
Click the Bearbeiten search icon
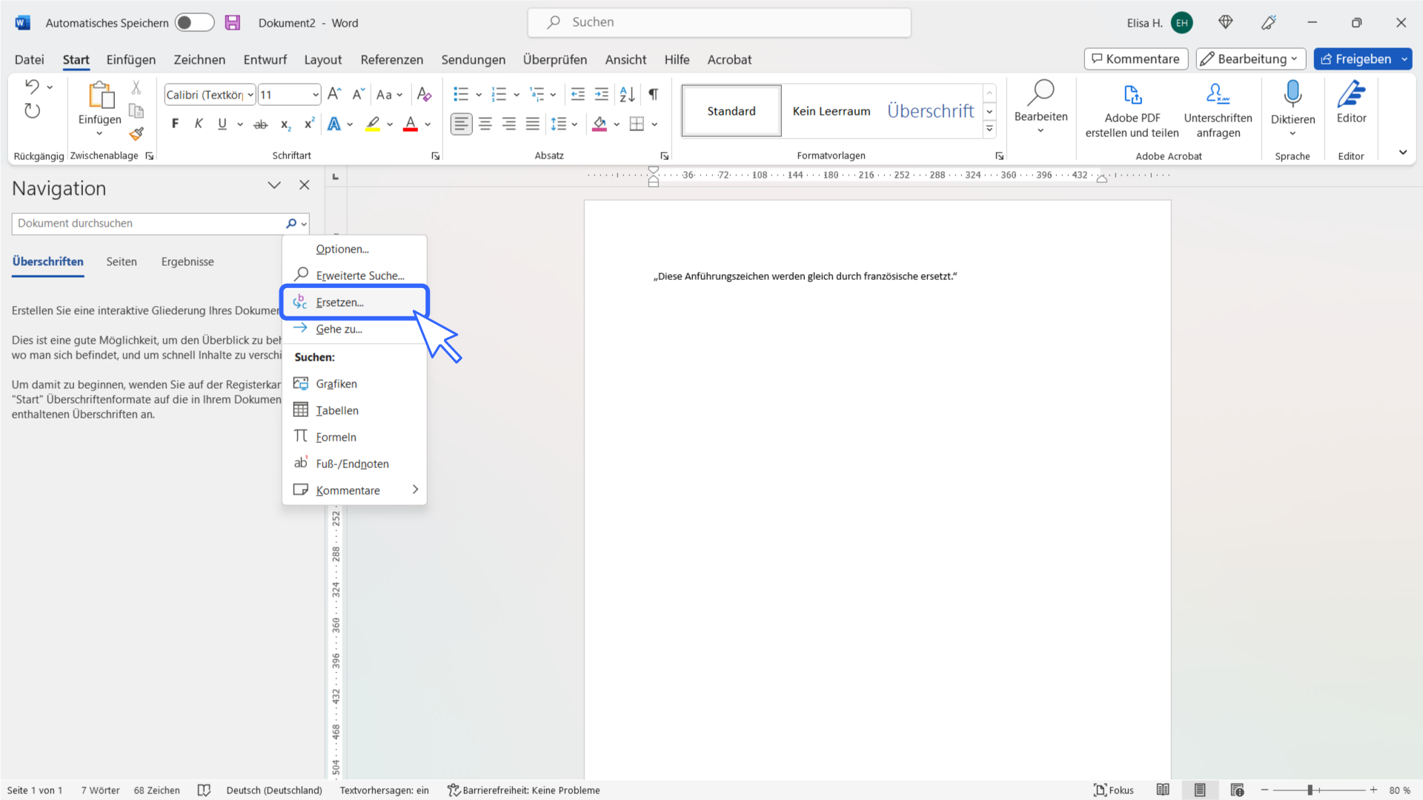click(1041, 93)
